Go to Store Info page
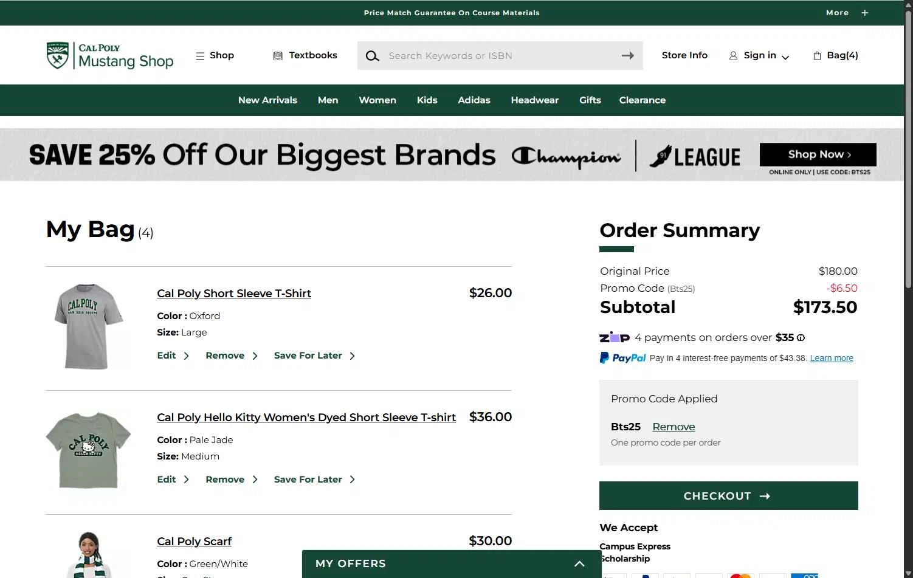 [x=684, y=55]
